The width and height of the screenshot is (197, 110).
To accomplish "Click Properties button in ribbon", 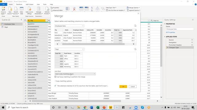I will tap(55, 8).
